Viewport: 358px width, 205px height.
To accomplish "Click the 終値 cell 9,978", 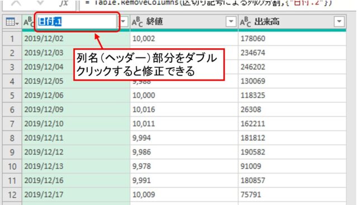I will (184, 166).
